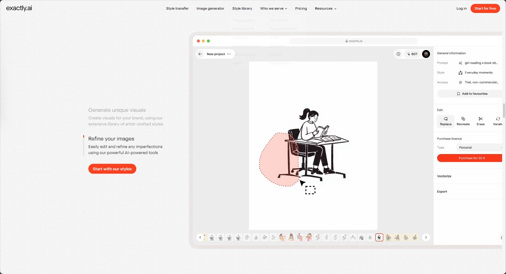This screenshot has height=274, width=506.
Task: Click Start with our styles button
Action: [x=112, y=169]
